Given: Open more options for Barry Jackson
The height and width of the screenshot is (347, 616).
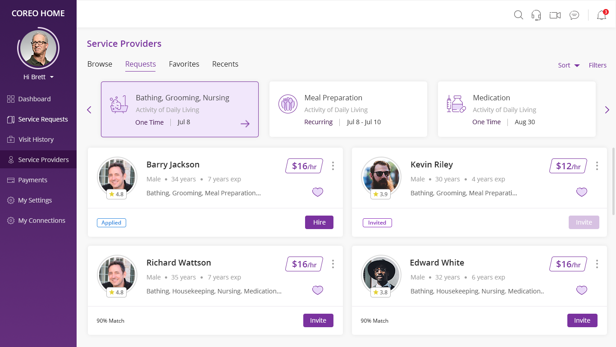Looking at the screenshot, I should [x=333, y=166].
